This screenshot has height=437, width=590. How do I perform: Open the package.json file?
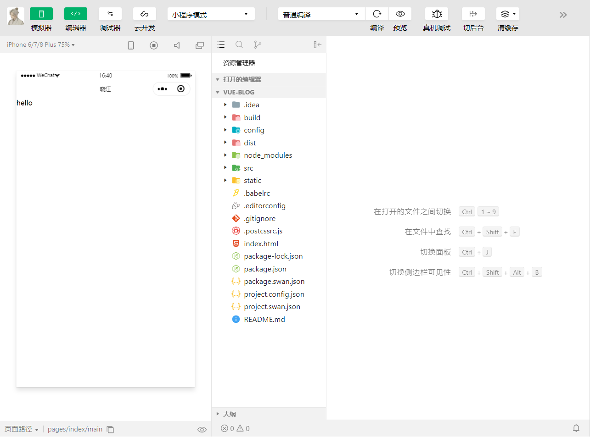(265, 269)
